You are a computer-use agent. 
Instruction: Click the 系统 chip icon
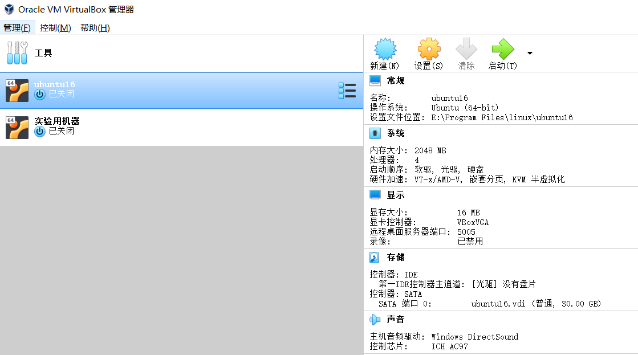[x=375, y=133]
